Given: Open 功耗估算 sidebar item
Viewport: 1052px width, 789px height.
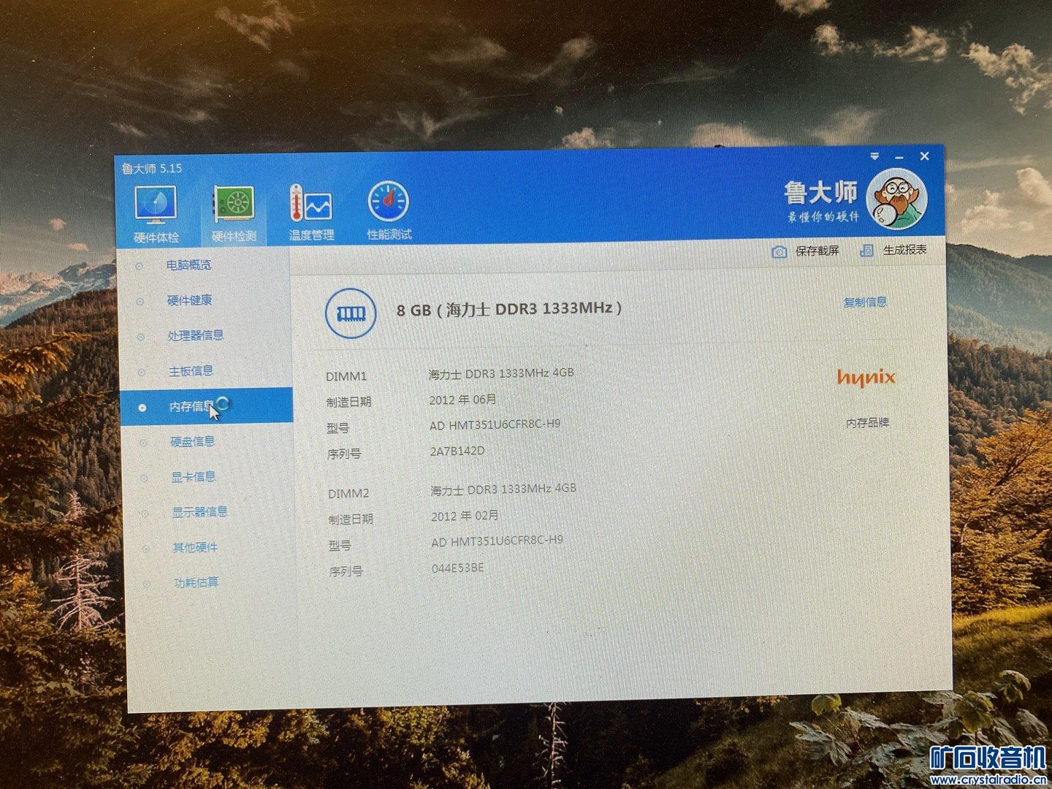Looking at the screenshot, I should pos(196,582).
